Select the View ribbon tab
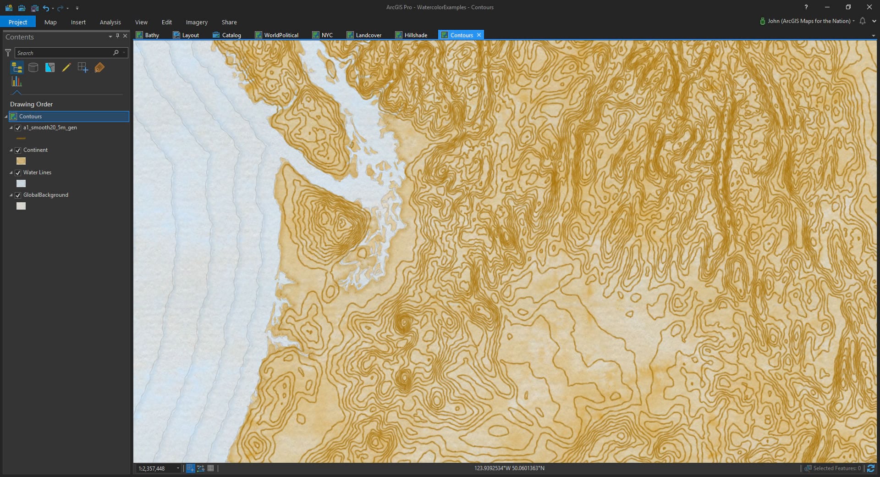Screen dimensions: 880x477 (x=141, y=22)
